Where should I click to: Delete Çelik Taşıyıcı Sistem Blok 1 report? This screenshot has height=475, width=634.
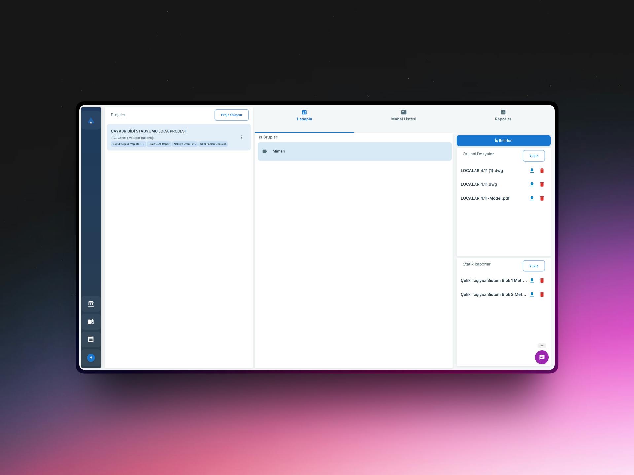coord(542,280)
